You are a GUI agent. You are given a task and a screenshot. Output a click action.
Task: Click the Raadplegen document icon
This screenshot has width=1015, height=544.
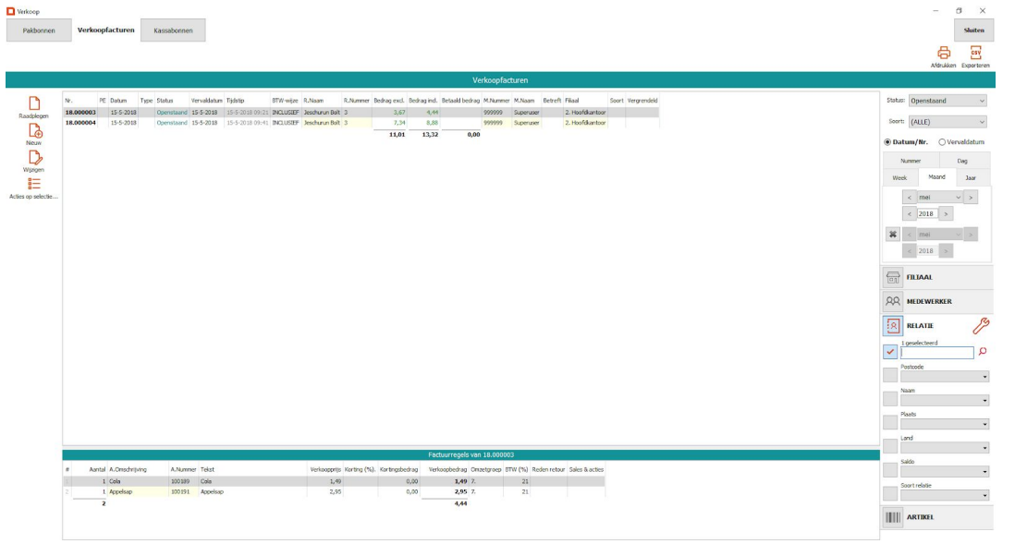[35, 103]
